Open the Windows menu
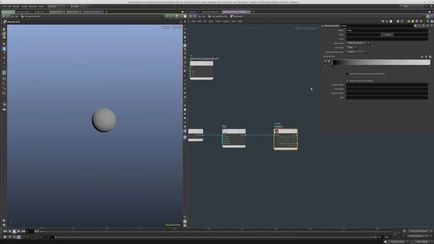Screen dimensions: 434x244 coord(33,6)
